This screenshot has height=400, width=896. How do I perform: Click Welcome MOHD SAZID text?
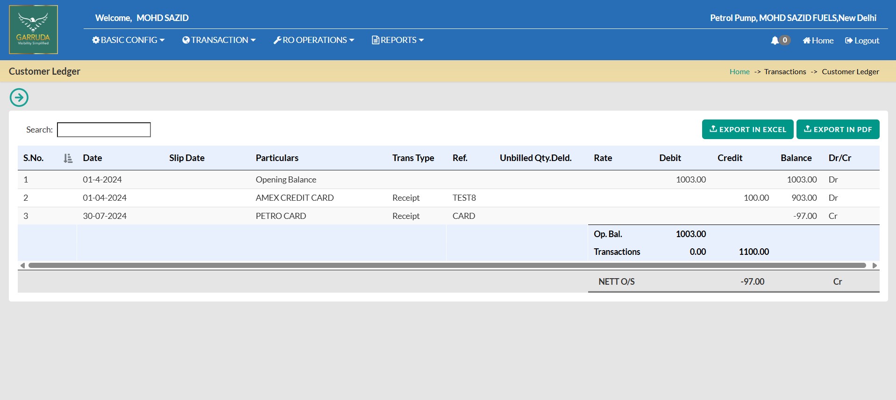pos(142,18)
